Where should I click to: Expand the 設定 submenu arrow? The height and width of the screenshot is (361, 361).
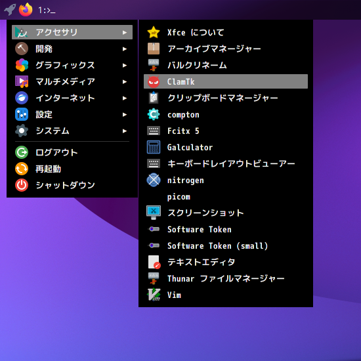pos(125,114)
